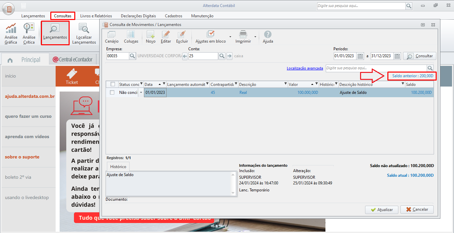454x233 pixels.
Task: Click the search magnifier in the main title bar
Action: (x=409, y=6)
